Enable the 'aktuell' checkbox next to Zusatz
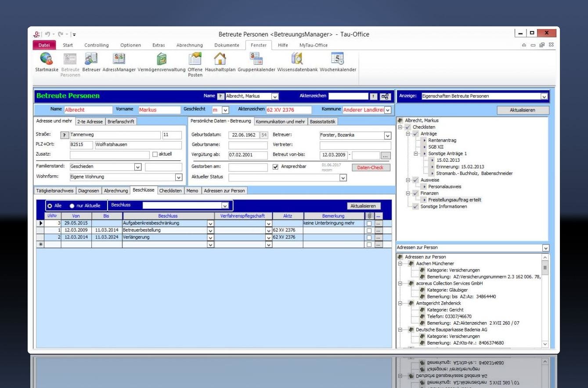Screen dimensions: 588x388 tap(155, 154)
